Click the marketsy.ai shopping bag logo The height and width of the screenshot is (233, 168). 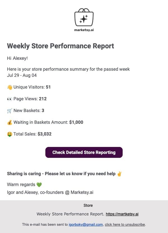tap(84, 17)
